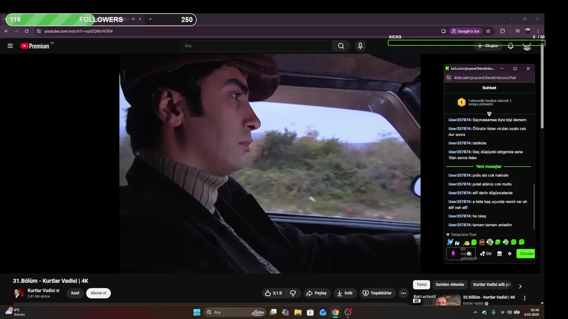Select the 'Kurtlar Vadisi adlı' chip
568x319 pixels.
[x=492, y=284]
